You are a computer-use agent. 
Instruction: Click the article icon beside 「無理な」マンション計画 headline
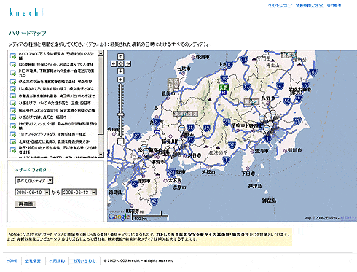(13, 126)
